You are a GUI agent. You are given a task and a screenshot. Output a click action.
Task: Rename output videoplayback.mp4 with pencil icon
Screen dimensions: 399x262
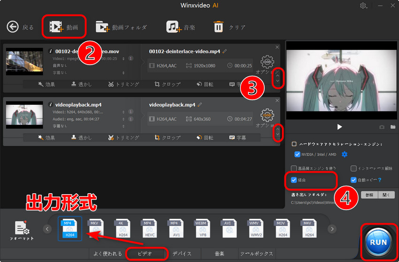[200, 104]
